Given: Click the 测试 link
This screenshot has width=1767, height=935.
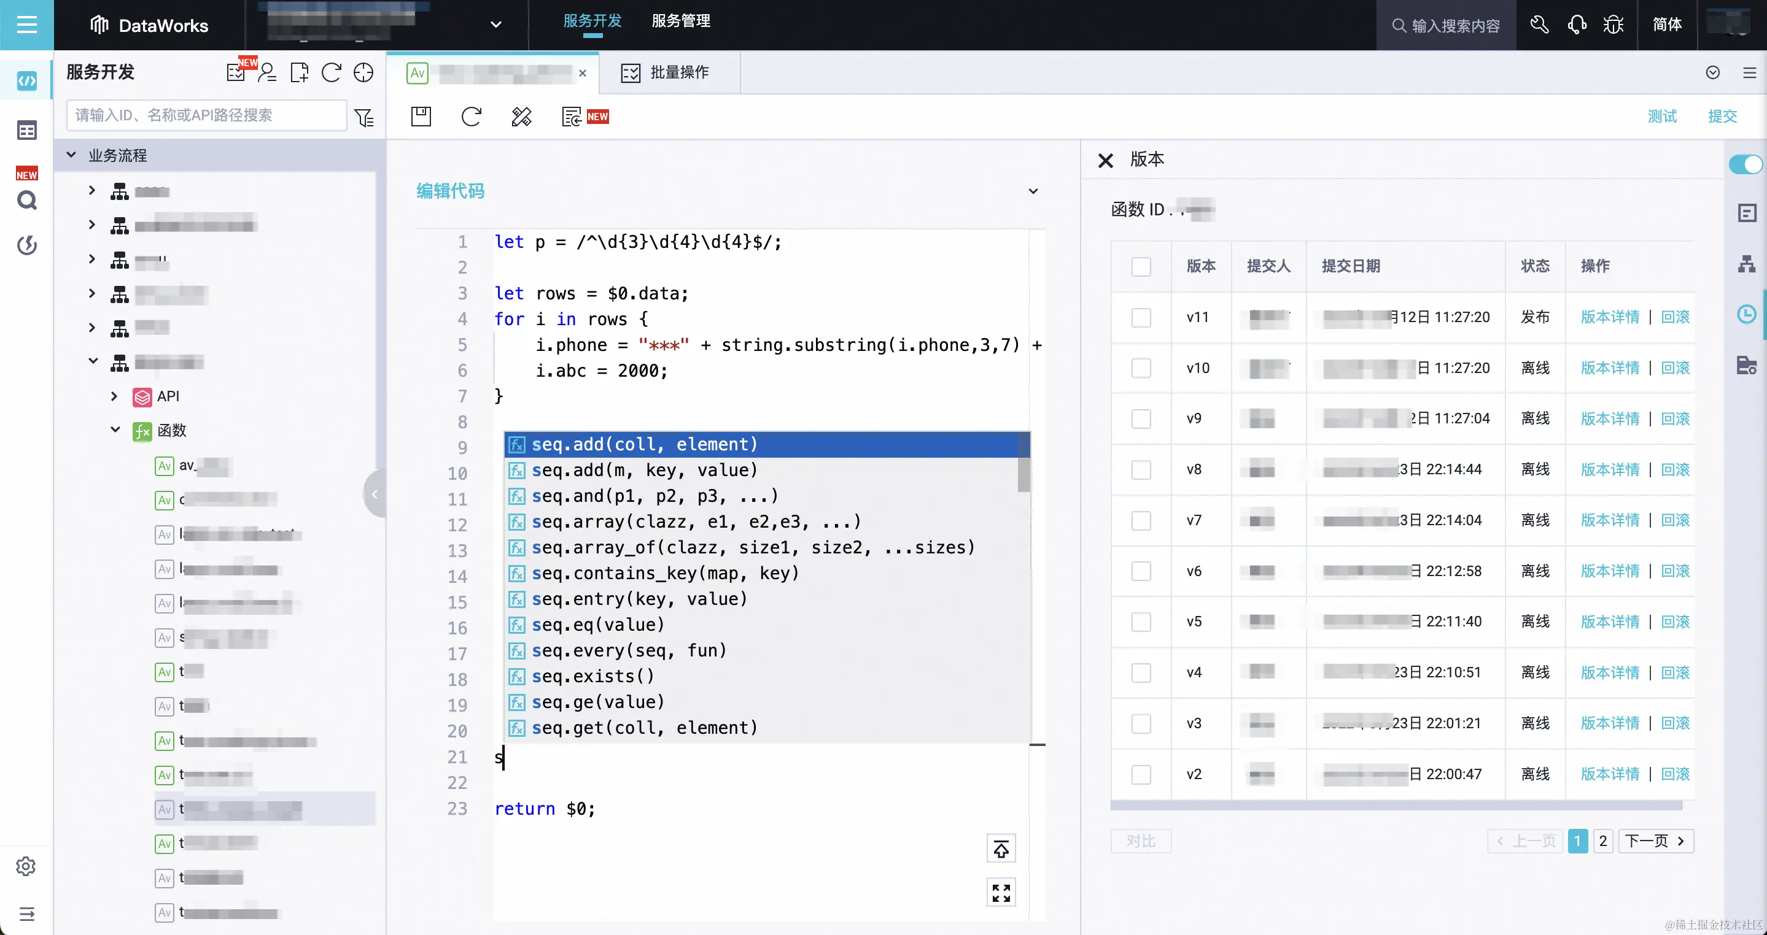Looking at the screenshot, I should [1662, 117].
